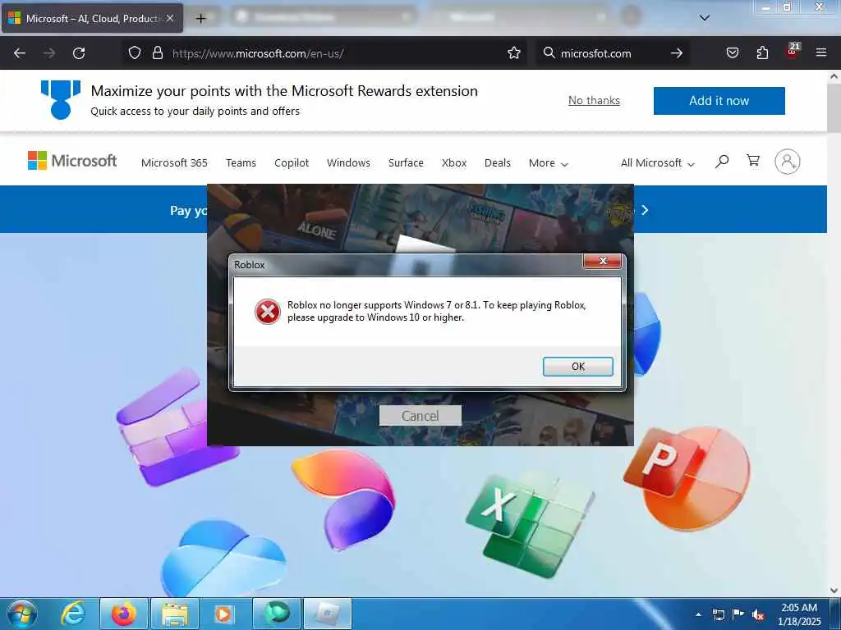Open Xbox nav item
841x630 pixels.
coord(454,163)
